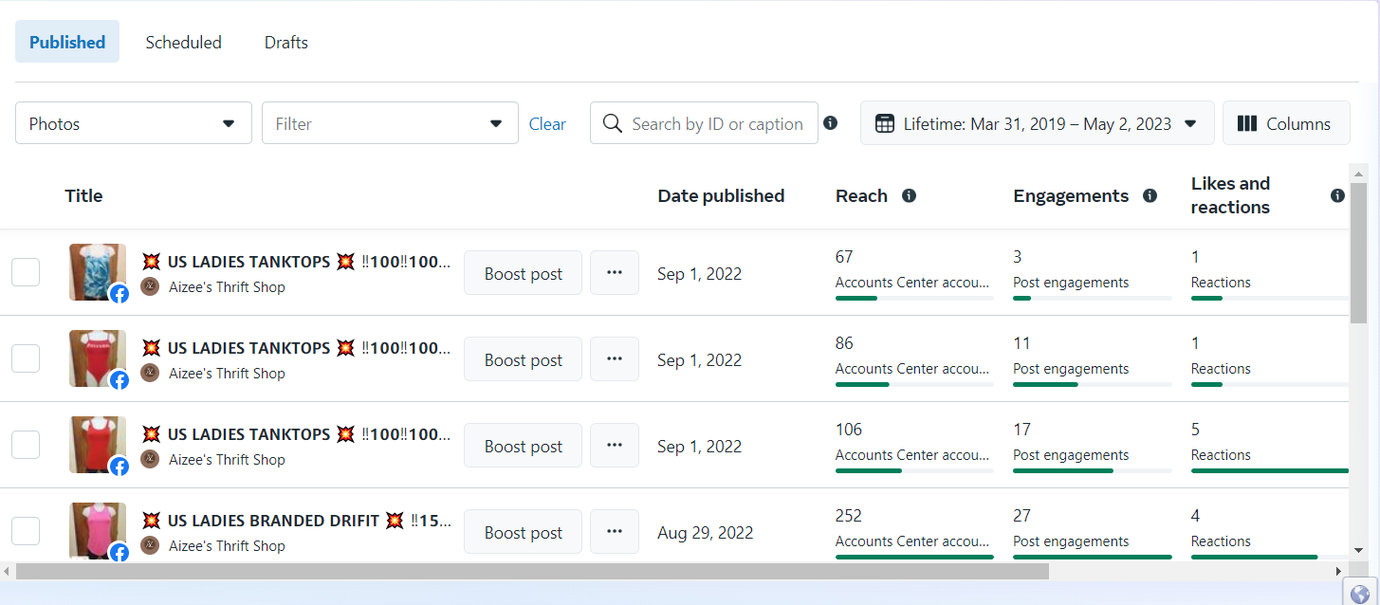Click the info icon beside Reach column
The image size is (1380, 605).
tap(909, 196)
